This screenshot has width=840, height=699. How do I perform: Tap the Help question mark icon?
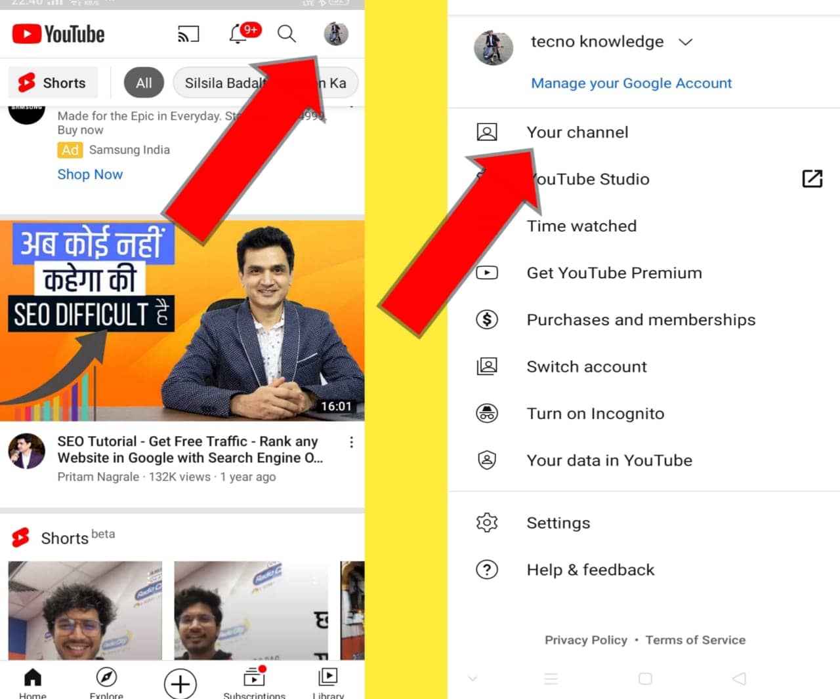click(x=487, y=569)
